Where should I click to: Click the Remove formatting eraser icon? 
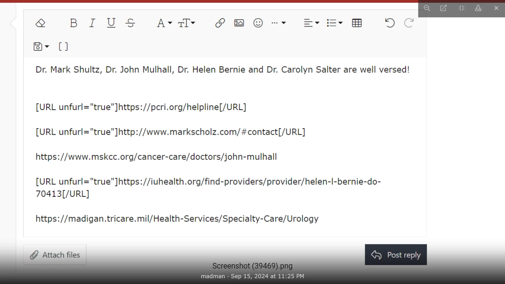pos(40,23)
